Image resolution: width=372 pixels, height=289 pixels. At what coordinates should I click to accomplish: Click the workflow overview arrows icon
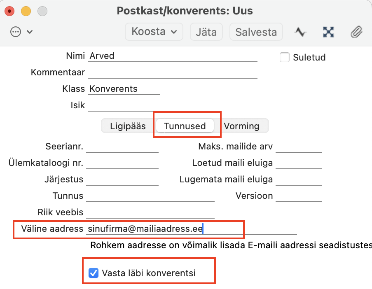(x=328, y=32)
